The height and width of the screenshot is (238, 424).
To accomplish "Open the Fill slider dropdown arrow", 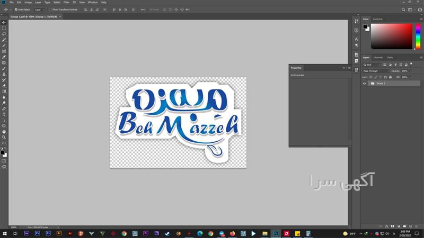I will click(x=410, y=77).
